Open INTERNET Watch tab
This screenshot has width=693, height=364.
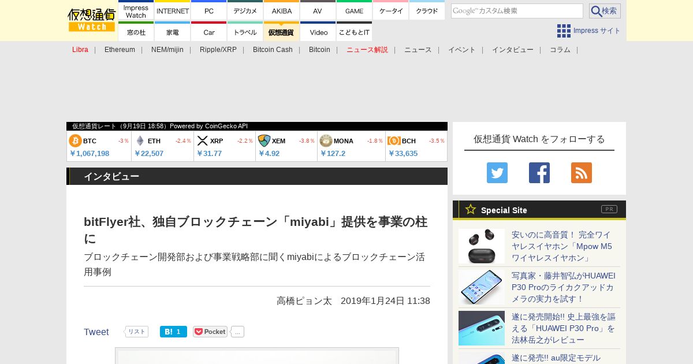173,11
